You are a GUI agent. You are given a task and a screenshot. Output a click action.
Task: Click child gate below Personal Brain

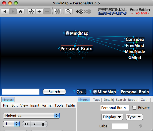[x=78, y=52]
